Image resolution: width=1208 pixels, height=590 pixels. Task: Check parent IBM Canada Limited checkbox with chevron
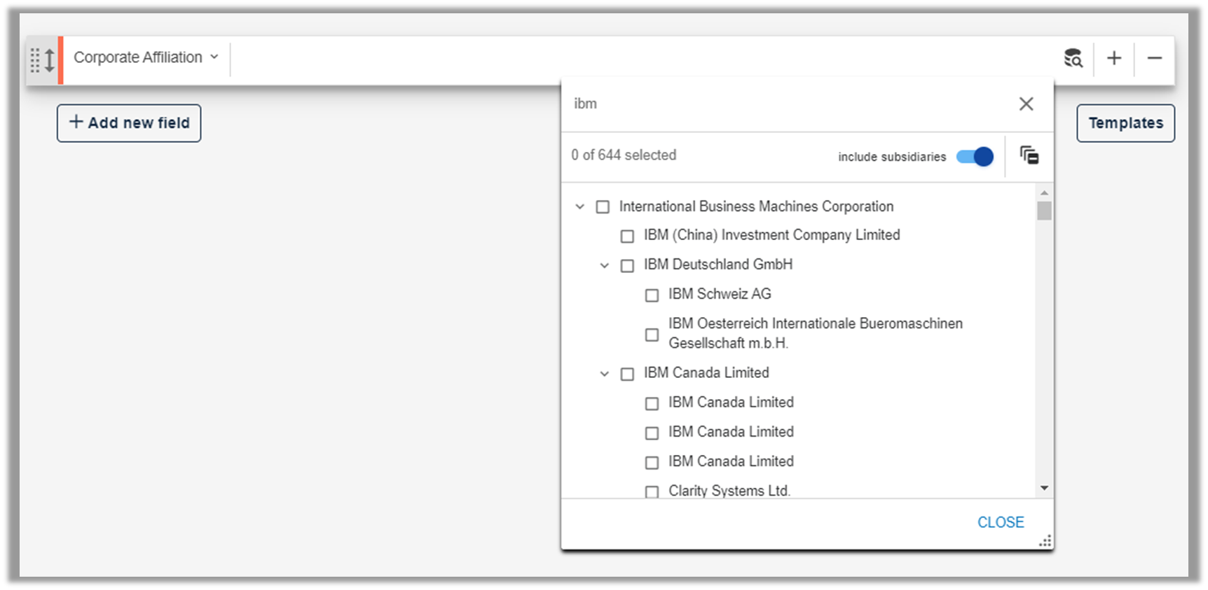click(x=627, y=374)
